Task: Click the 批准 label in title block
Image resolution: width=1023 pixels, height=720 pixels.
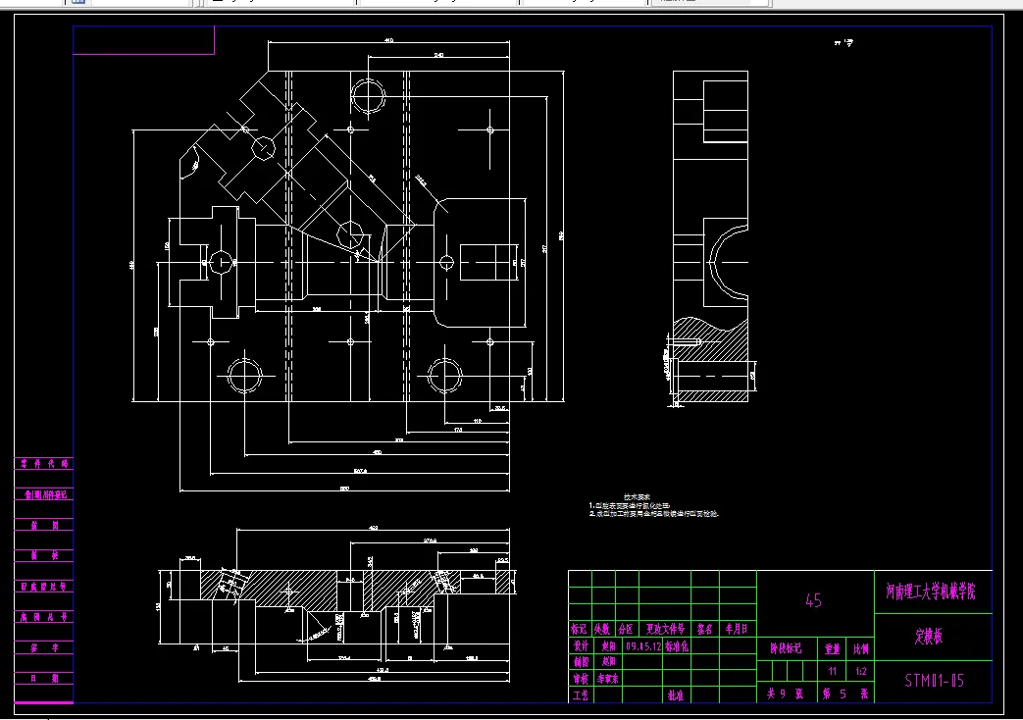Action: [x=675, y=695]
